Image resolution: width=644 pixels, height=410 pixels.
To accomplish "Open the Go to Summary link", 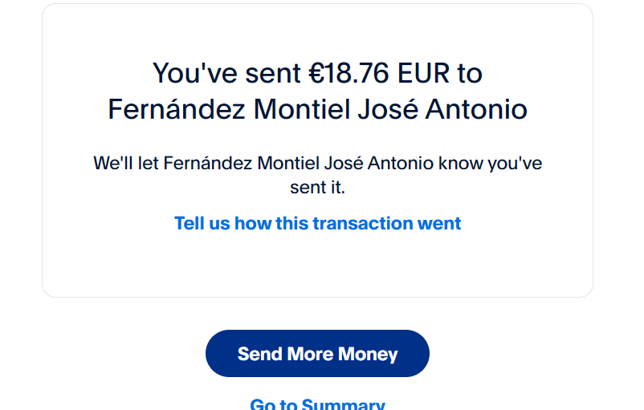I will coord(317,404).
